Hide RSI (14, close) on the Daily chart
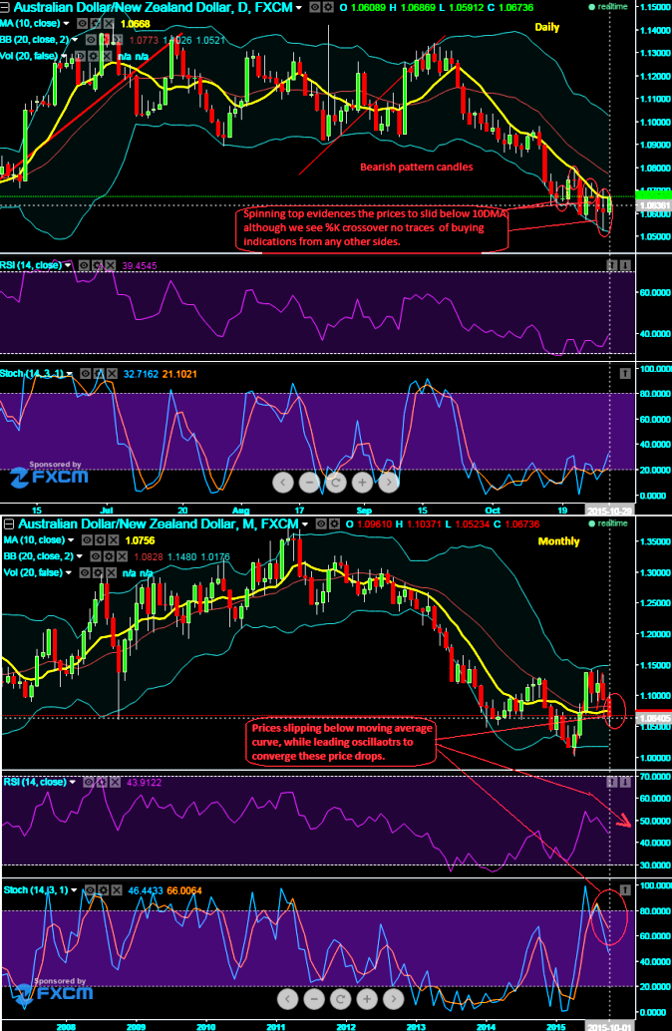Screen dimensions: 672x1031 tap(84, 265)
